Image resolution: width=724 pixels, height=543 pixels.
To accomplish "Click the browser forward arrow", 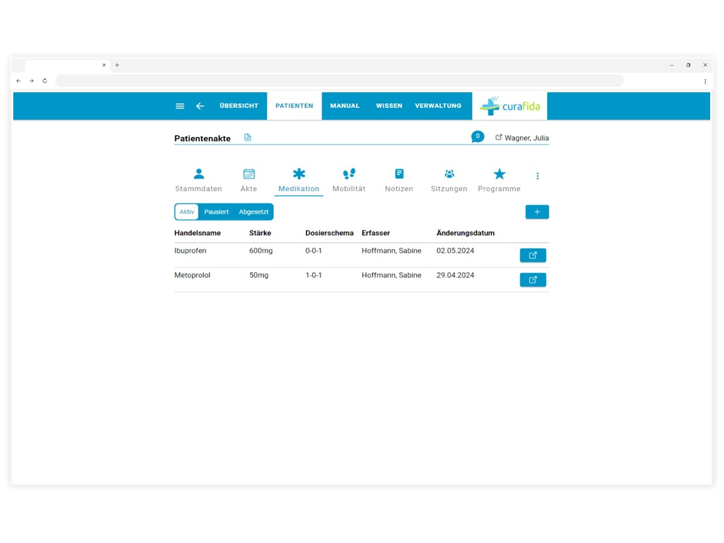I will point(31,81).
